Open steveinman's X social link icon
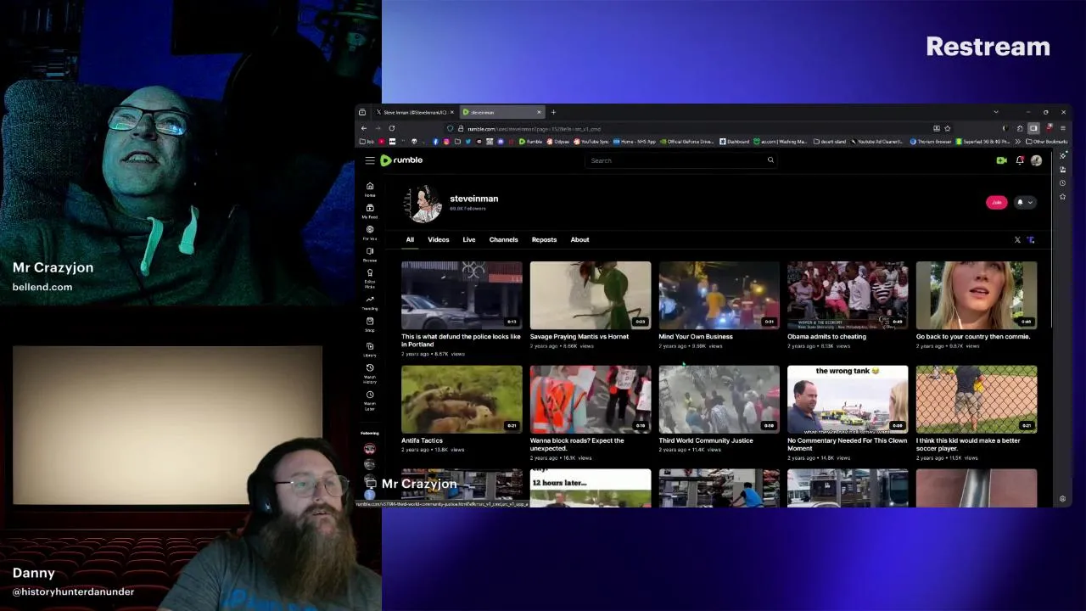 click(x=1017, y=240)
